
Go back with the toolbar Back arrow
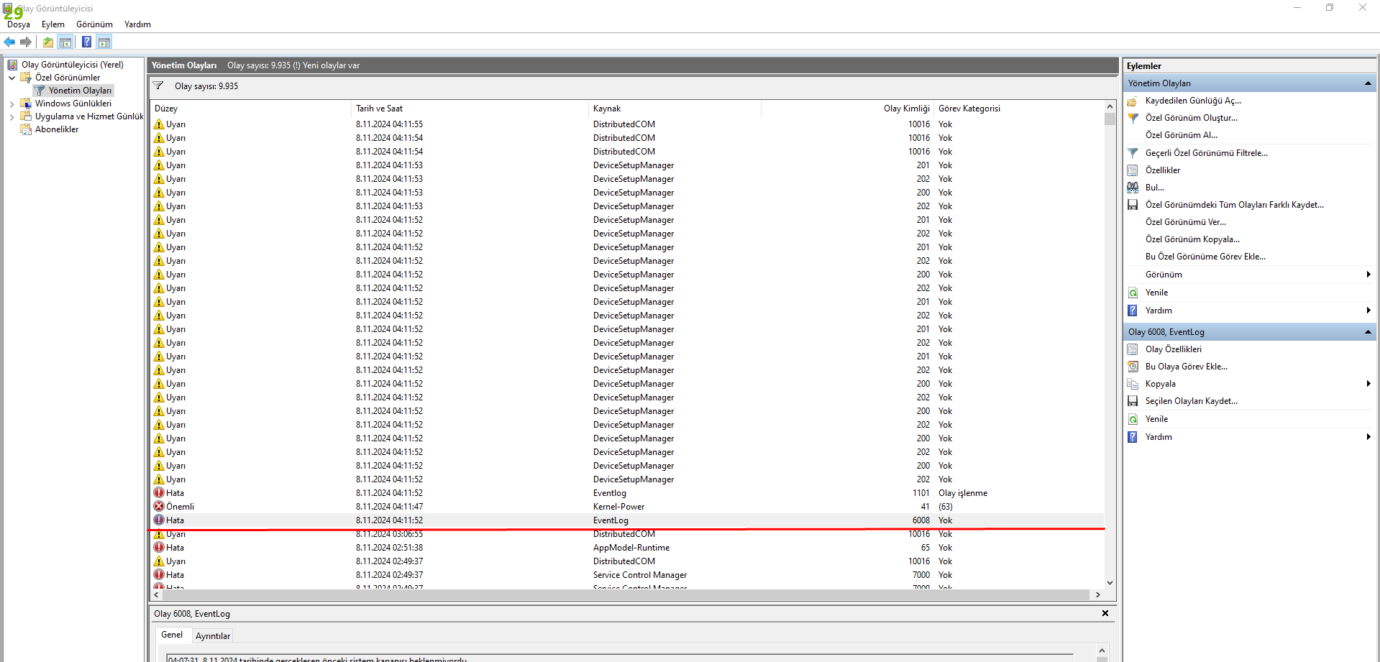coord(9,42)
